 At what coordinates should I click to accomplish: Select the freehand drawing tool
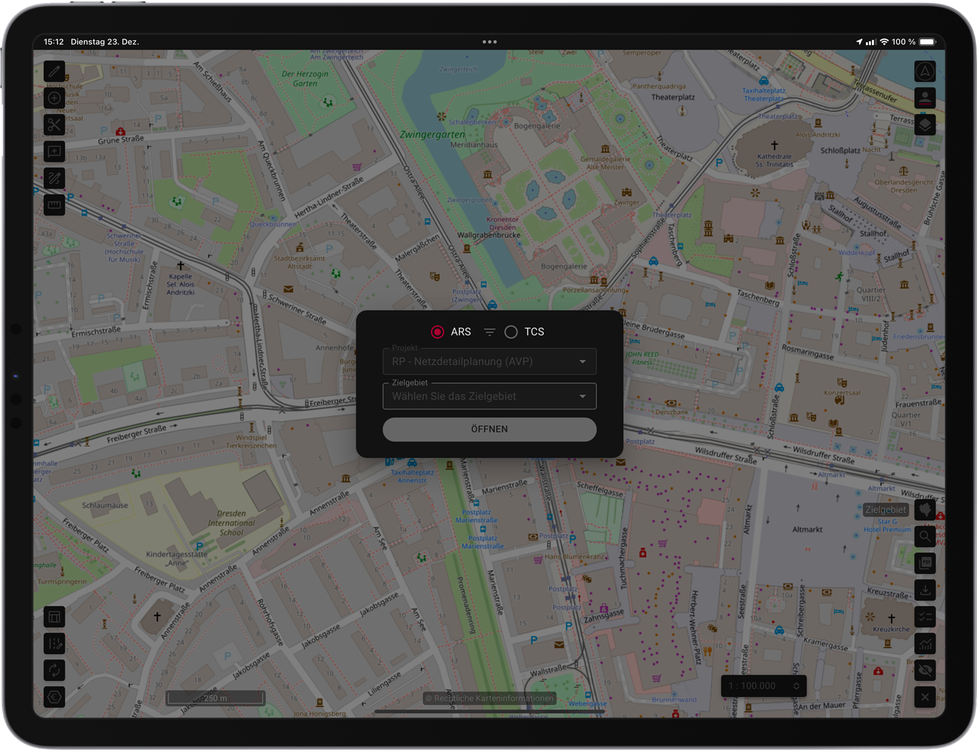pos(54,178)
